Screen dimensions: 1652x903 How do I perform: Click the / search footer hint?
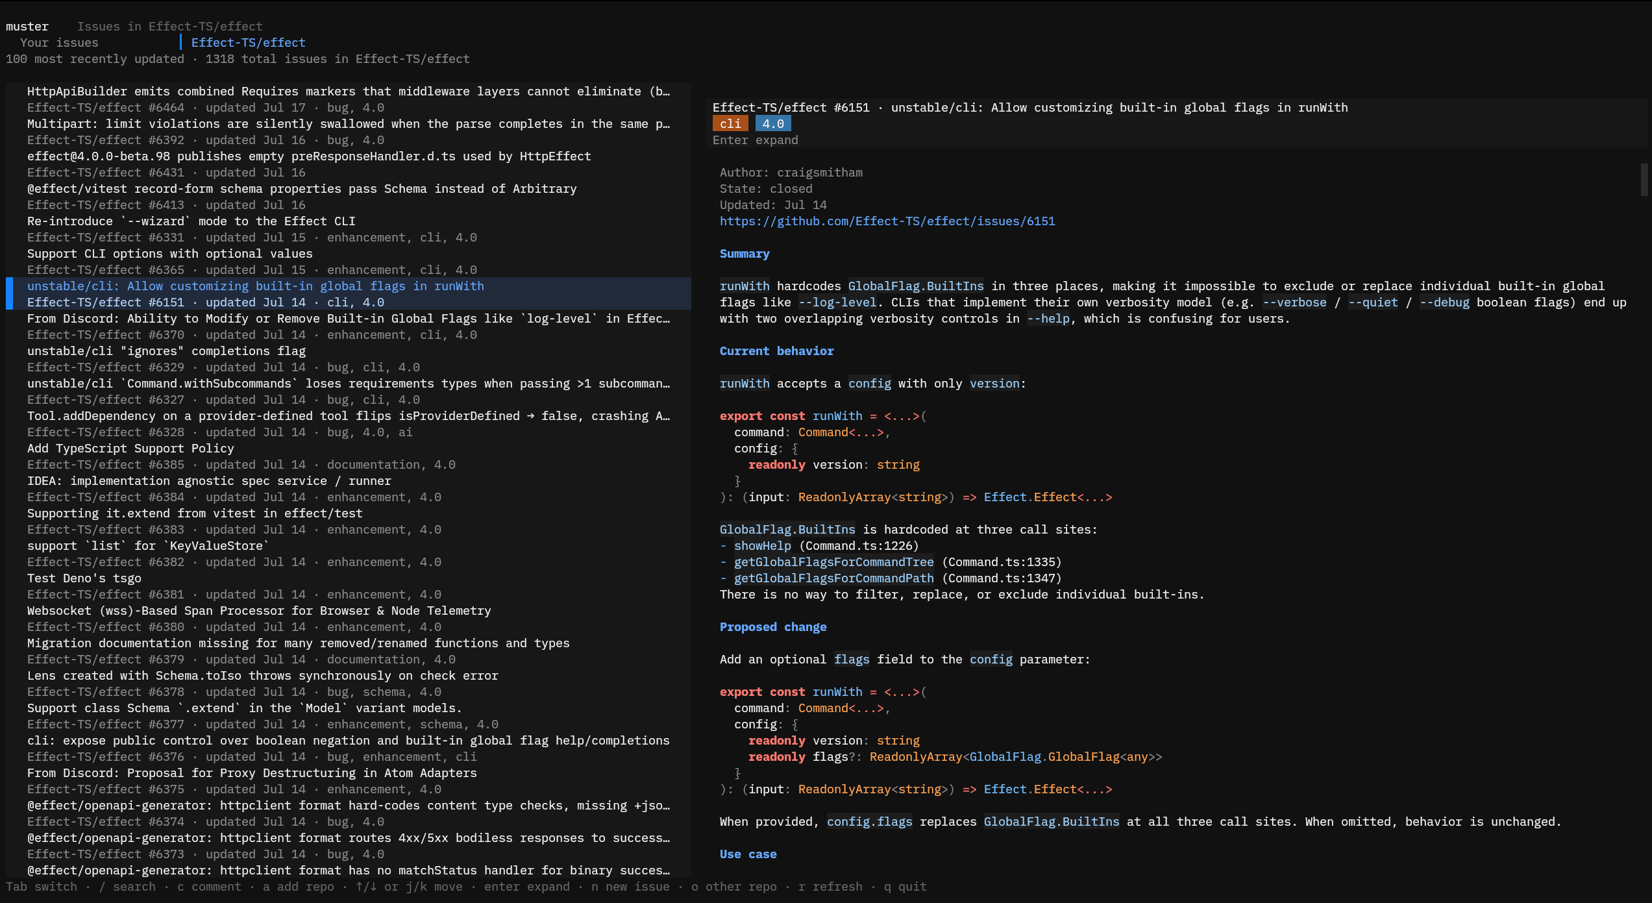point(127,887)
